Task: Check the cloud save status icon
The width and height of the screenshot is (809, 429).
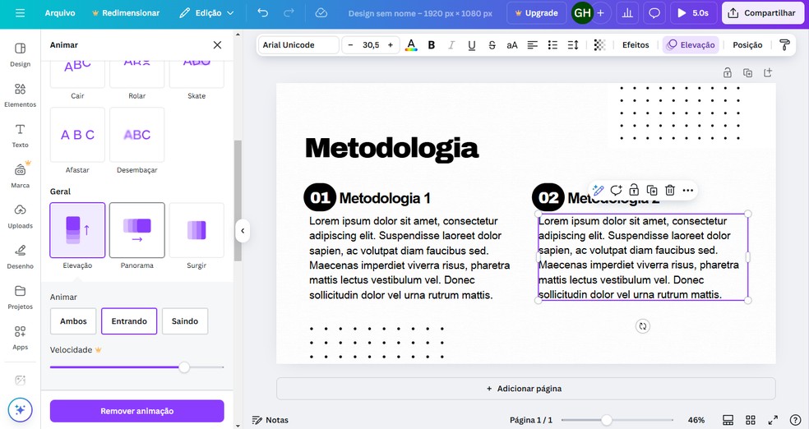Action: [321, 13]
